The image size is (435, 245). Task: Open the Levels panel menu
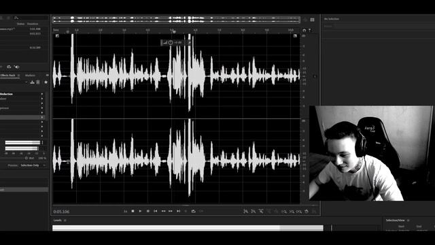65,220
